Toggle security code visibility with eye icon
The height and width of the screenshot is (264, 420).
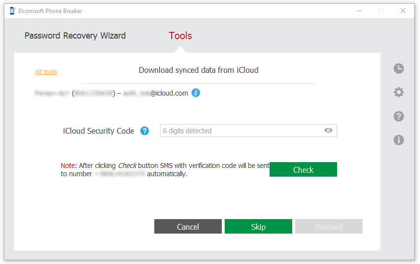coord(328,130)
